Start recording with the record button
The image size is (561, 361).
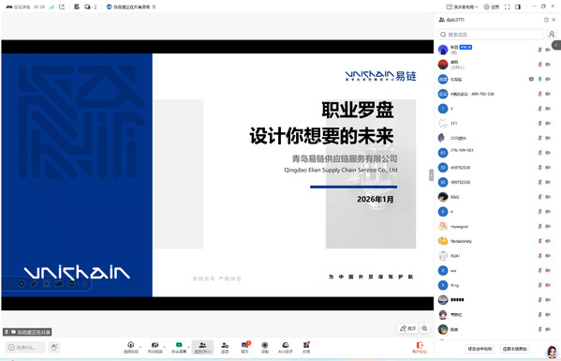click(x=265, y=347)
